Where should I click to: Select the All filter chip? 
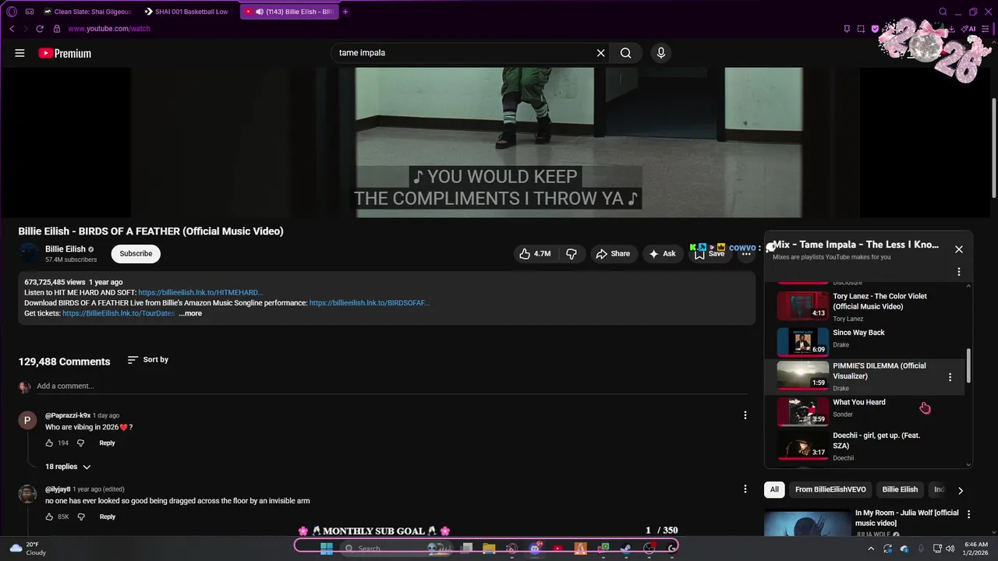coord(774,489)
